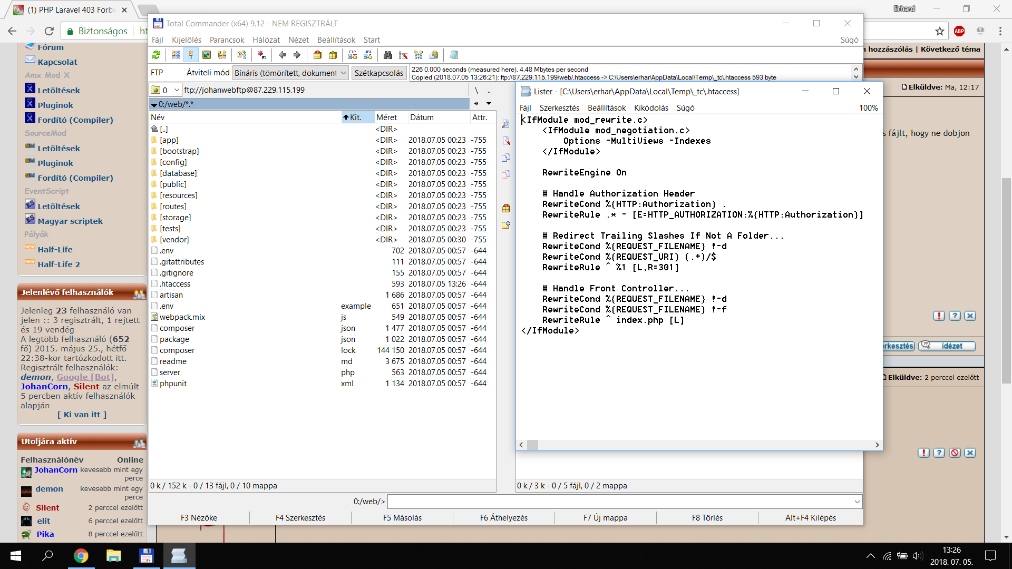Viewport: 1012px width, 569px height.
Task: Open taskbar search magnifier
Action: coord(48,556)
